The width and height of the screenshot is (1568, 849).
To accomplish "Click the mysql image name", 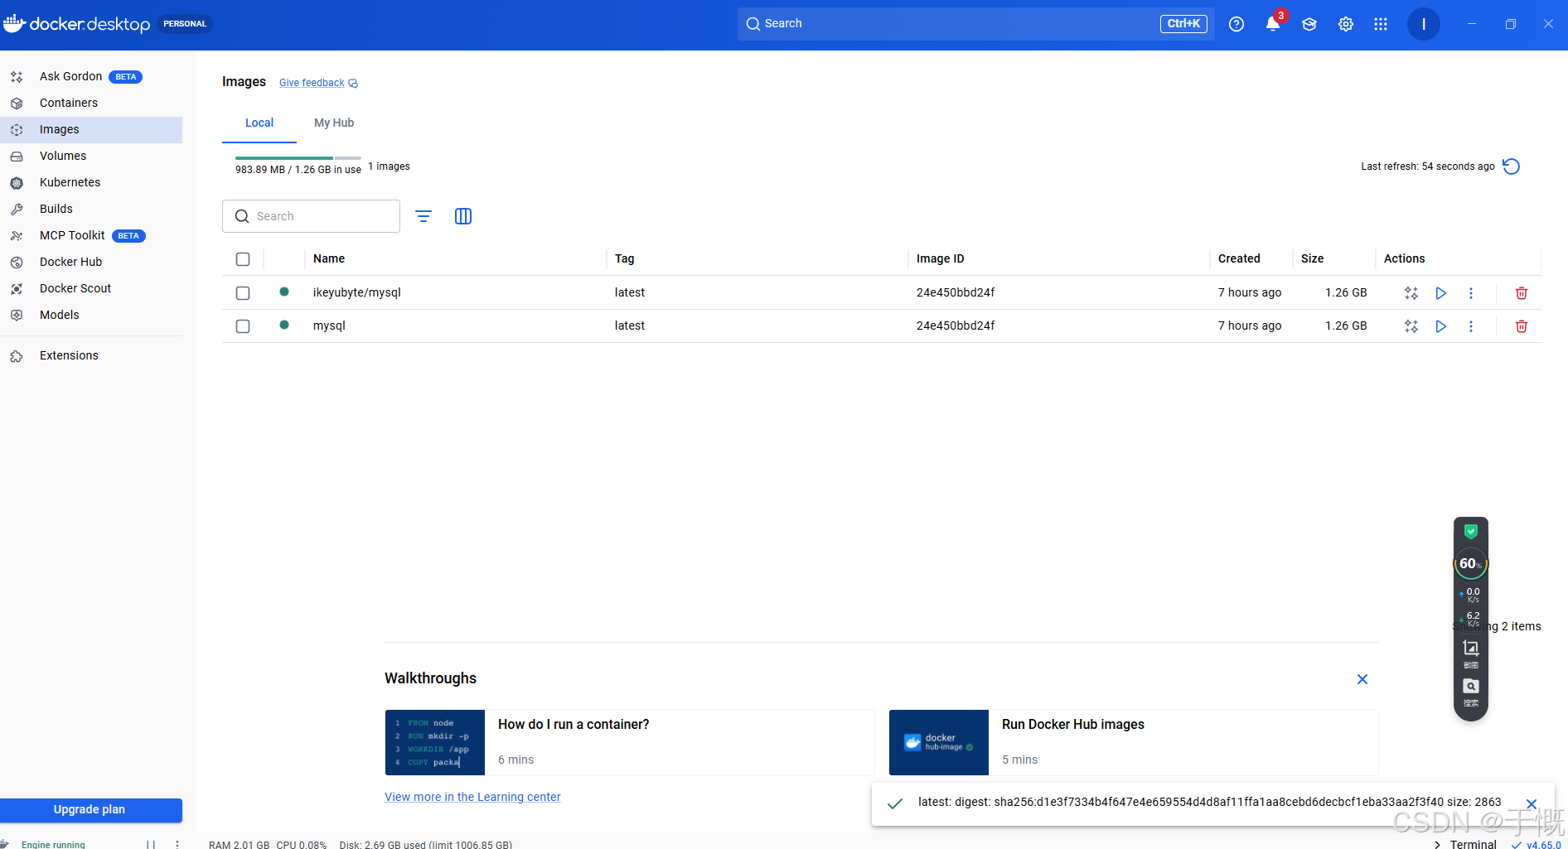I will coord(329,326).
